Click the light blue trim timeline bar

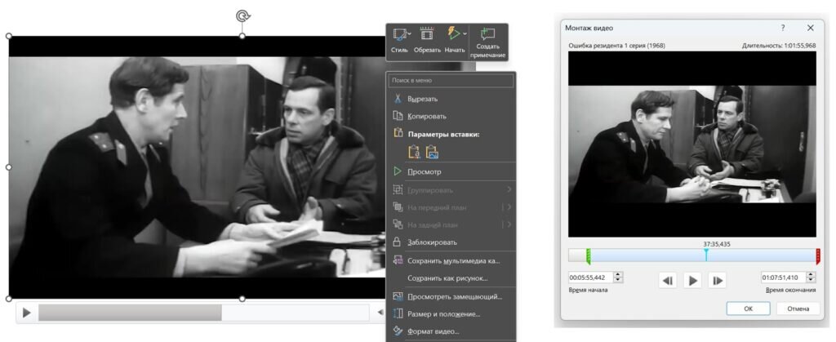[x=703, y=255]
